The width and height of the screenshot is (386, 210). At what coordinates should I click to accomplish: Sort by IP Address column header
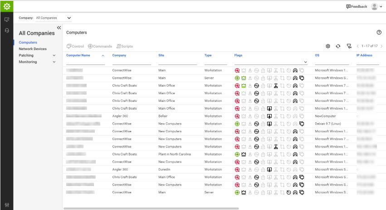(364, 55)
